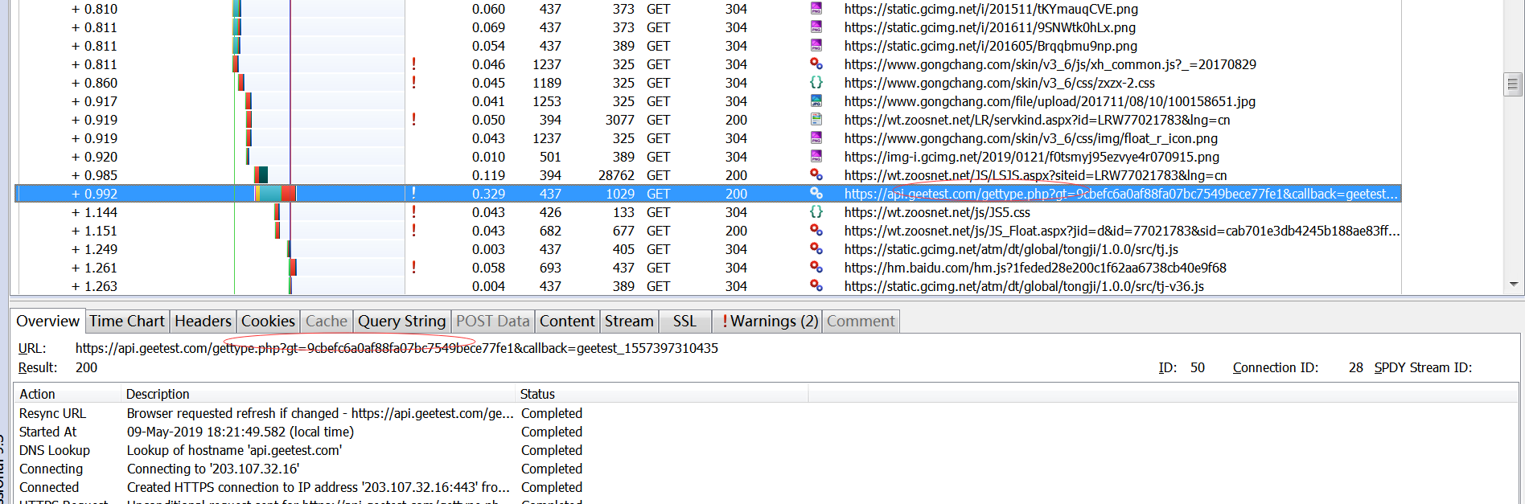Click the script icon of tj-v36.js row
The width and height of the screenshot is (1525, 504).
click(x=816, y=286)
